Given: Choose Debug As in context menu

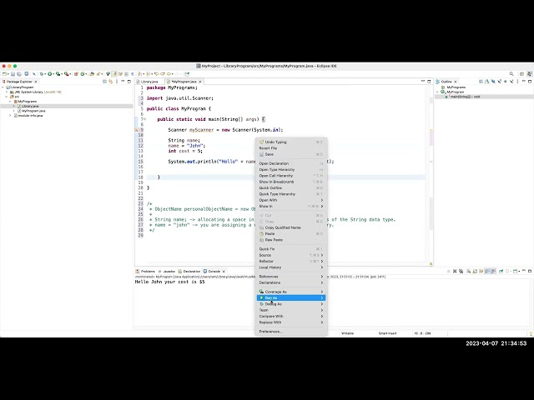Looking at the screenshot, I should pyautogui.click(x=291, y=304).
